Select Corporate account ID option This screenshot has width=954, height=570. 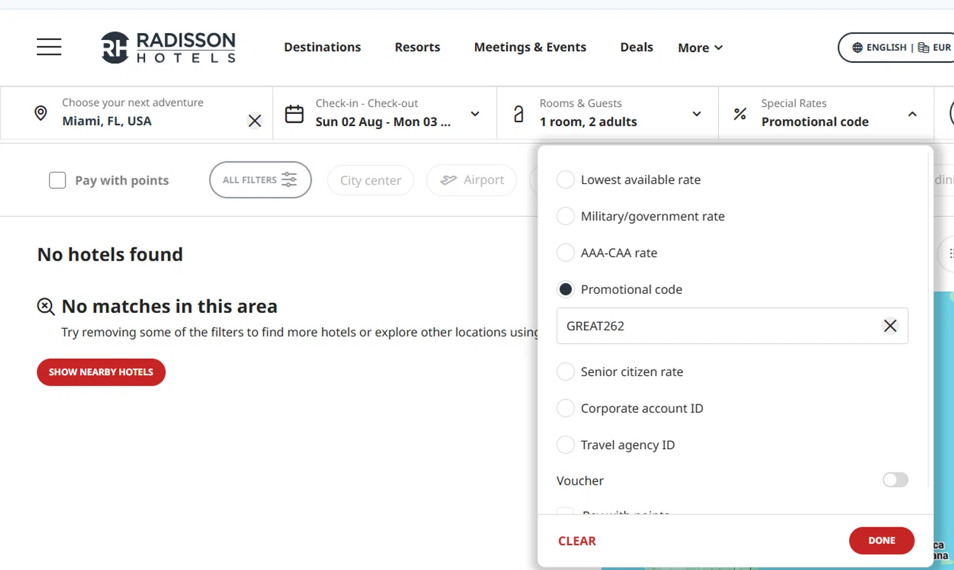pyautogui.click(x=565, y=408)
